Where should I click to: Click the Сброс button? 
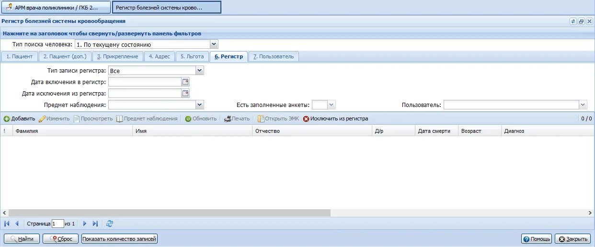(60, 239)
